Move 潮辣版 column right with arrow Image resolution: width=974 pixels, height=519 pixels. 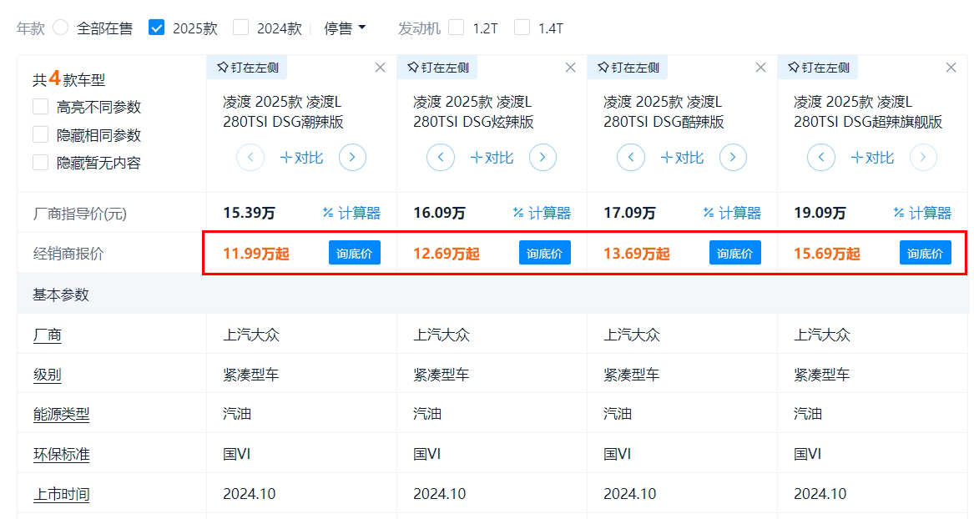tap(352, 158)
